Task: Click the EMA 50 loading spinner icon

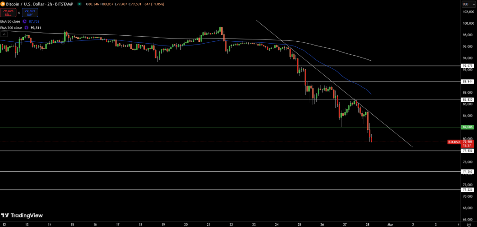Action: click(25, 21)
